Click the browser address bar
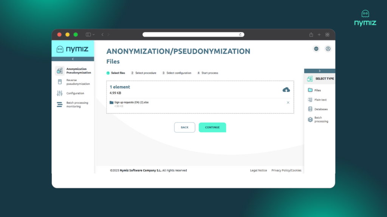 click(193, 35)
